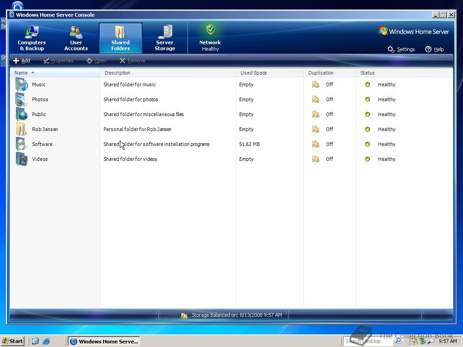Click the Open toolbar button
This screenshot has height=347, width=463.
(96, 61)
